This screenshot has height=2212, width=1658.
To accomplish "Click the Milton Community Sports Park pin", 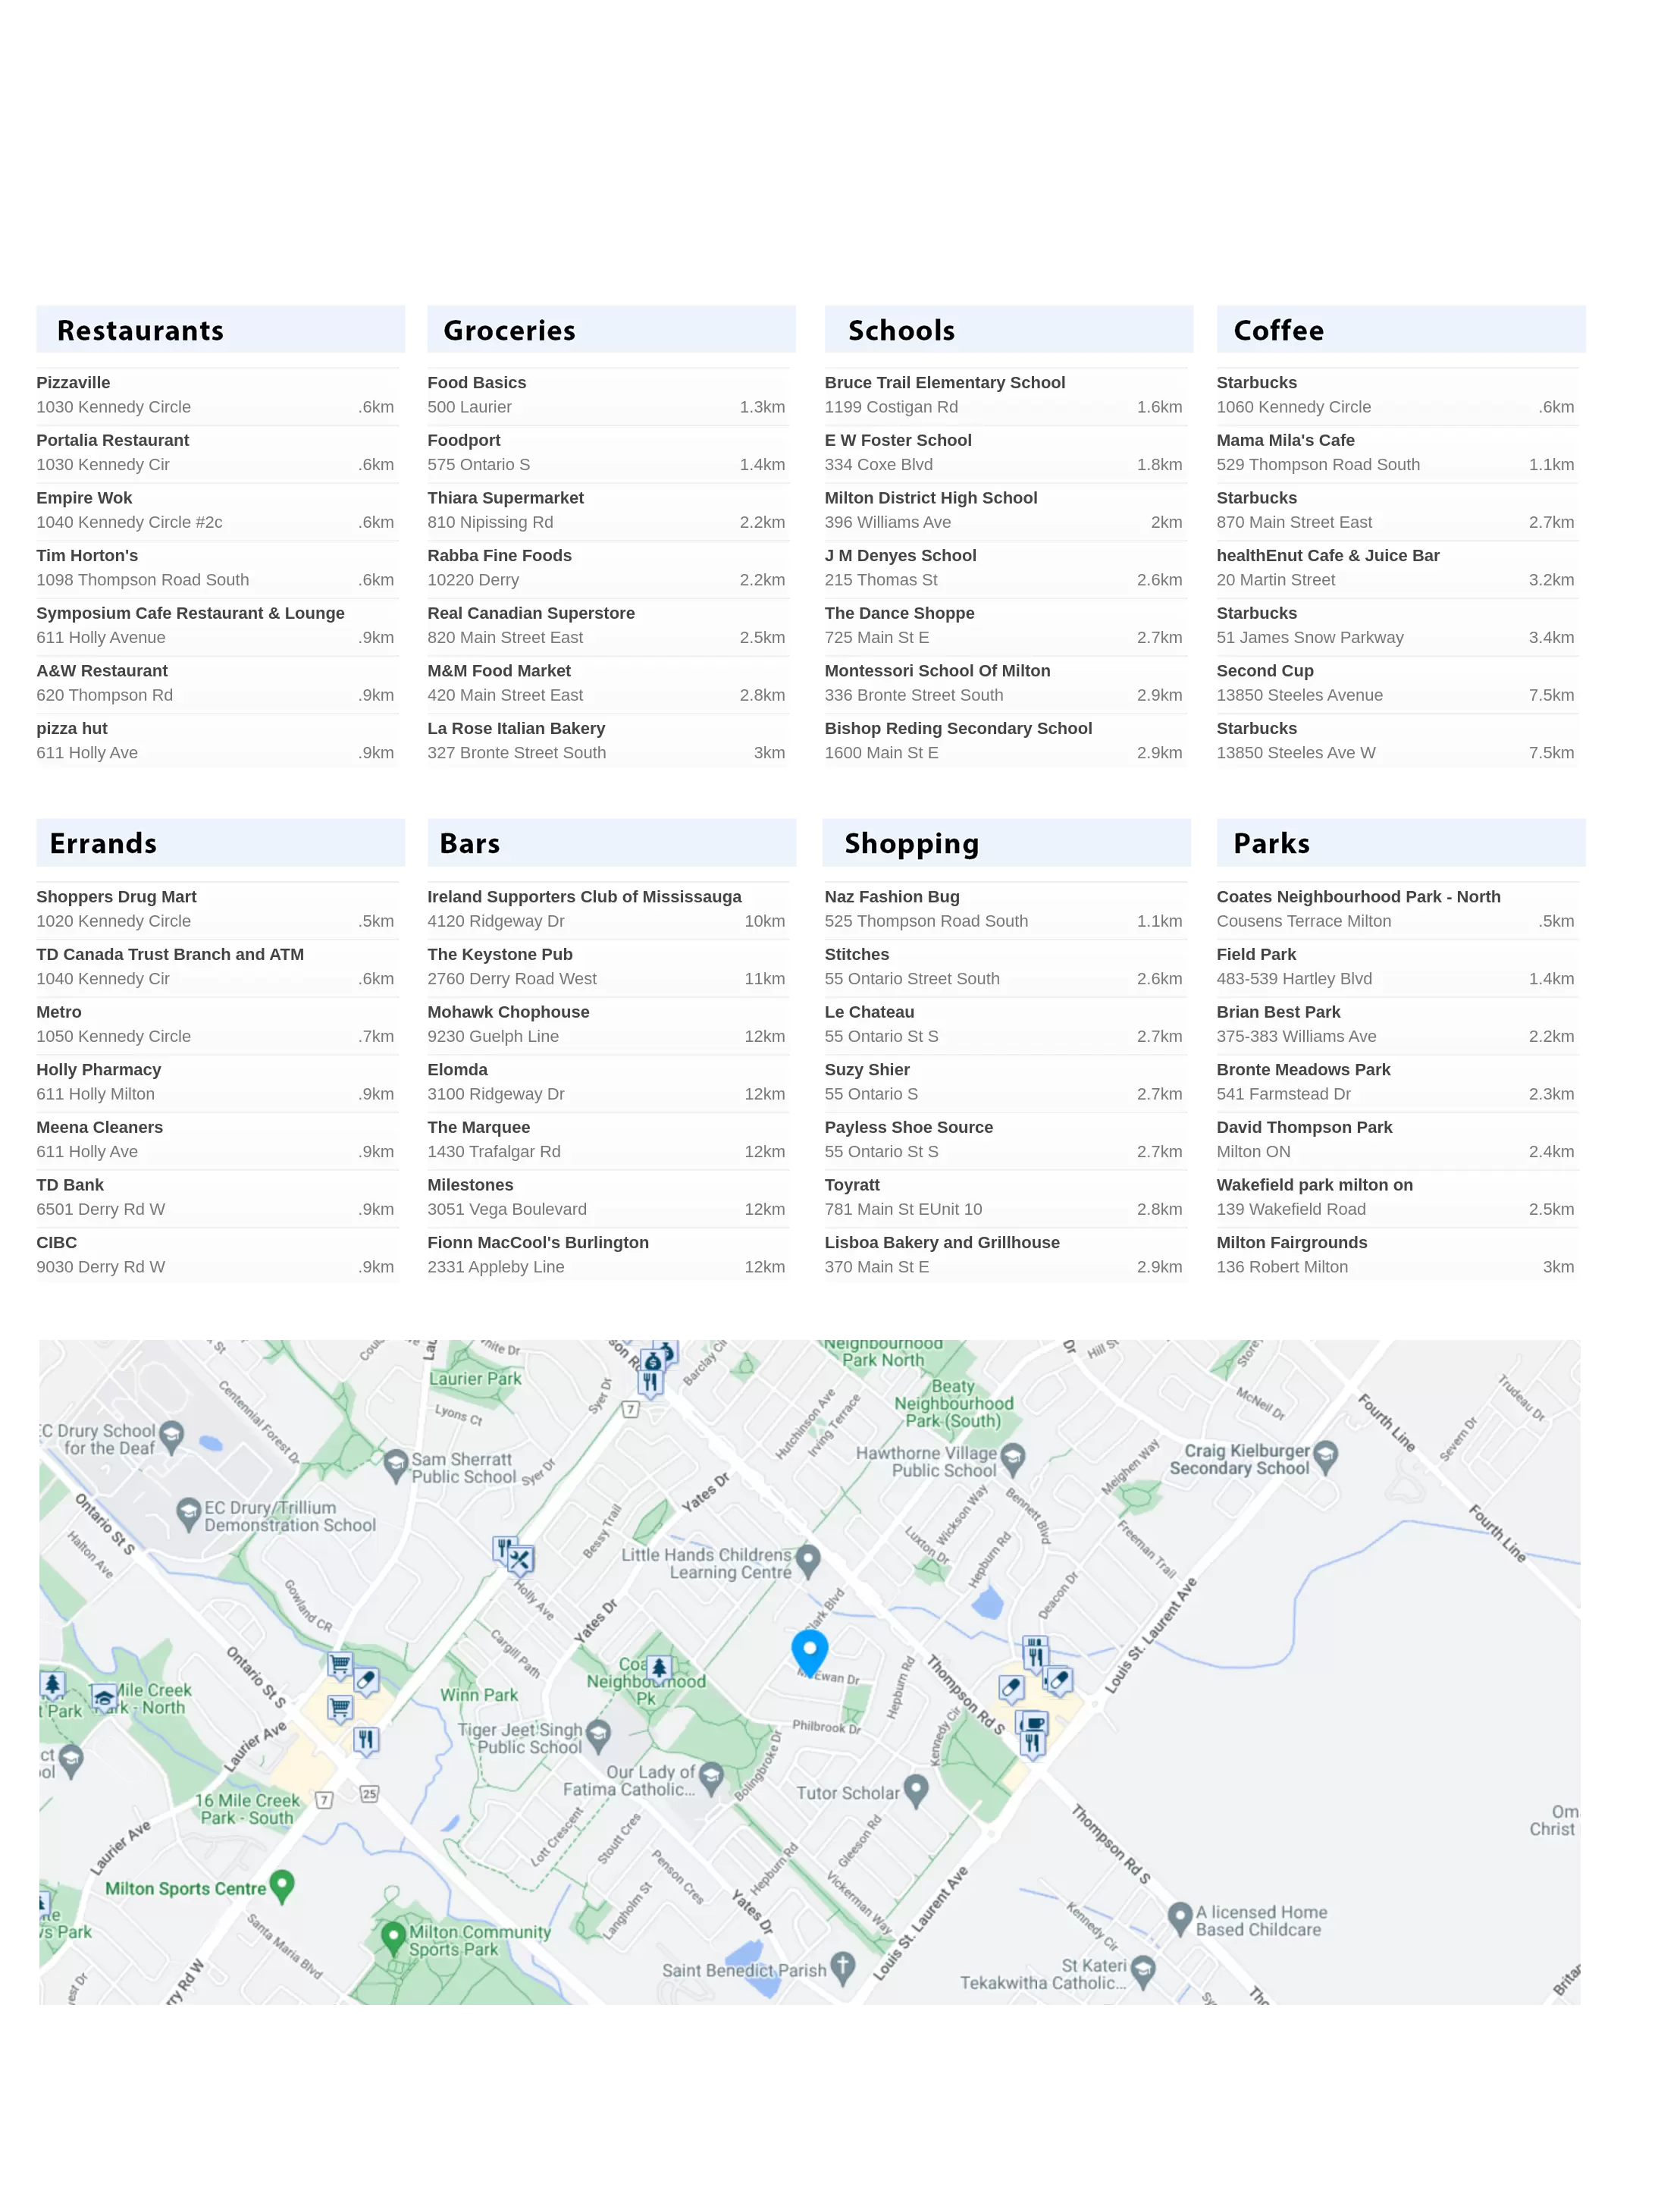I will pos(393,1936).
